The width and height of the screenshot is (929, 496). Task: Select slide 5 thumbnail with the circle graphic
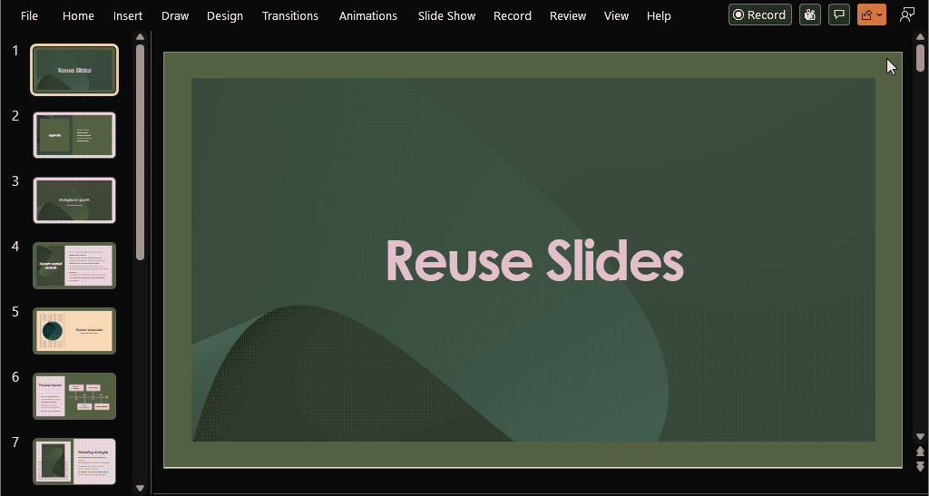(74, 331)
